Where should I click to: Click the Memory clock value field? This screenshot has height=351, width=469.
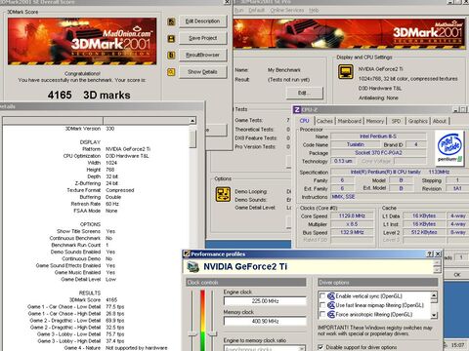point(265,321)
